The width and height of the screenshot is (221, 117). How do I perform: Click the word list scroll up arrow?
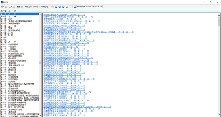coord(40,14)
